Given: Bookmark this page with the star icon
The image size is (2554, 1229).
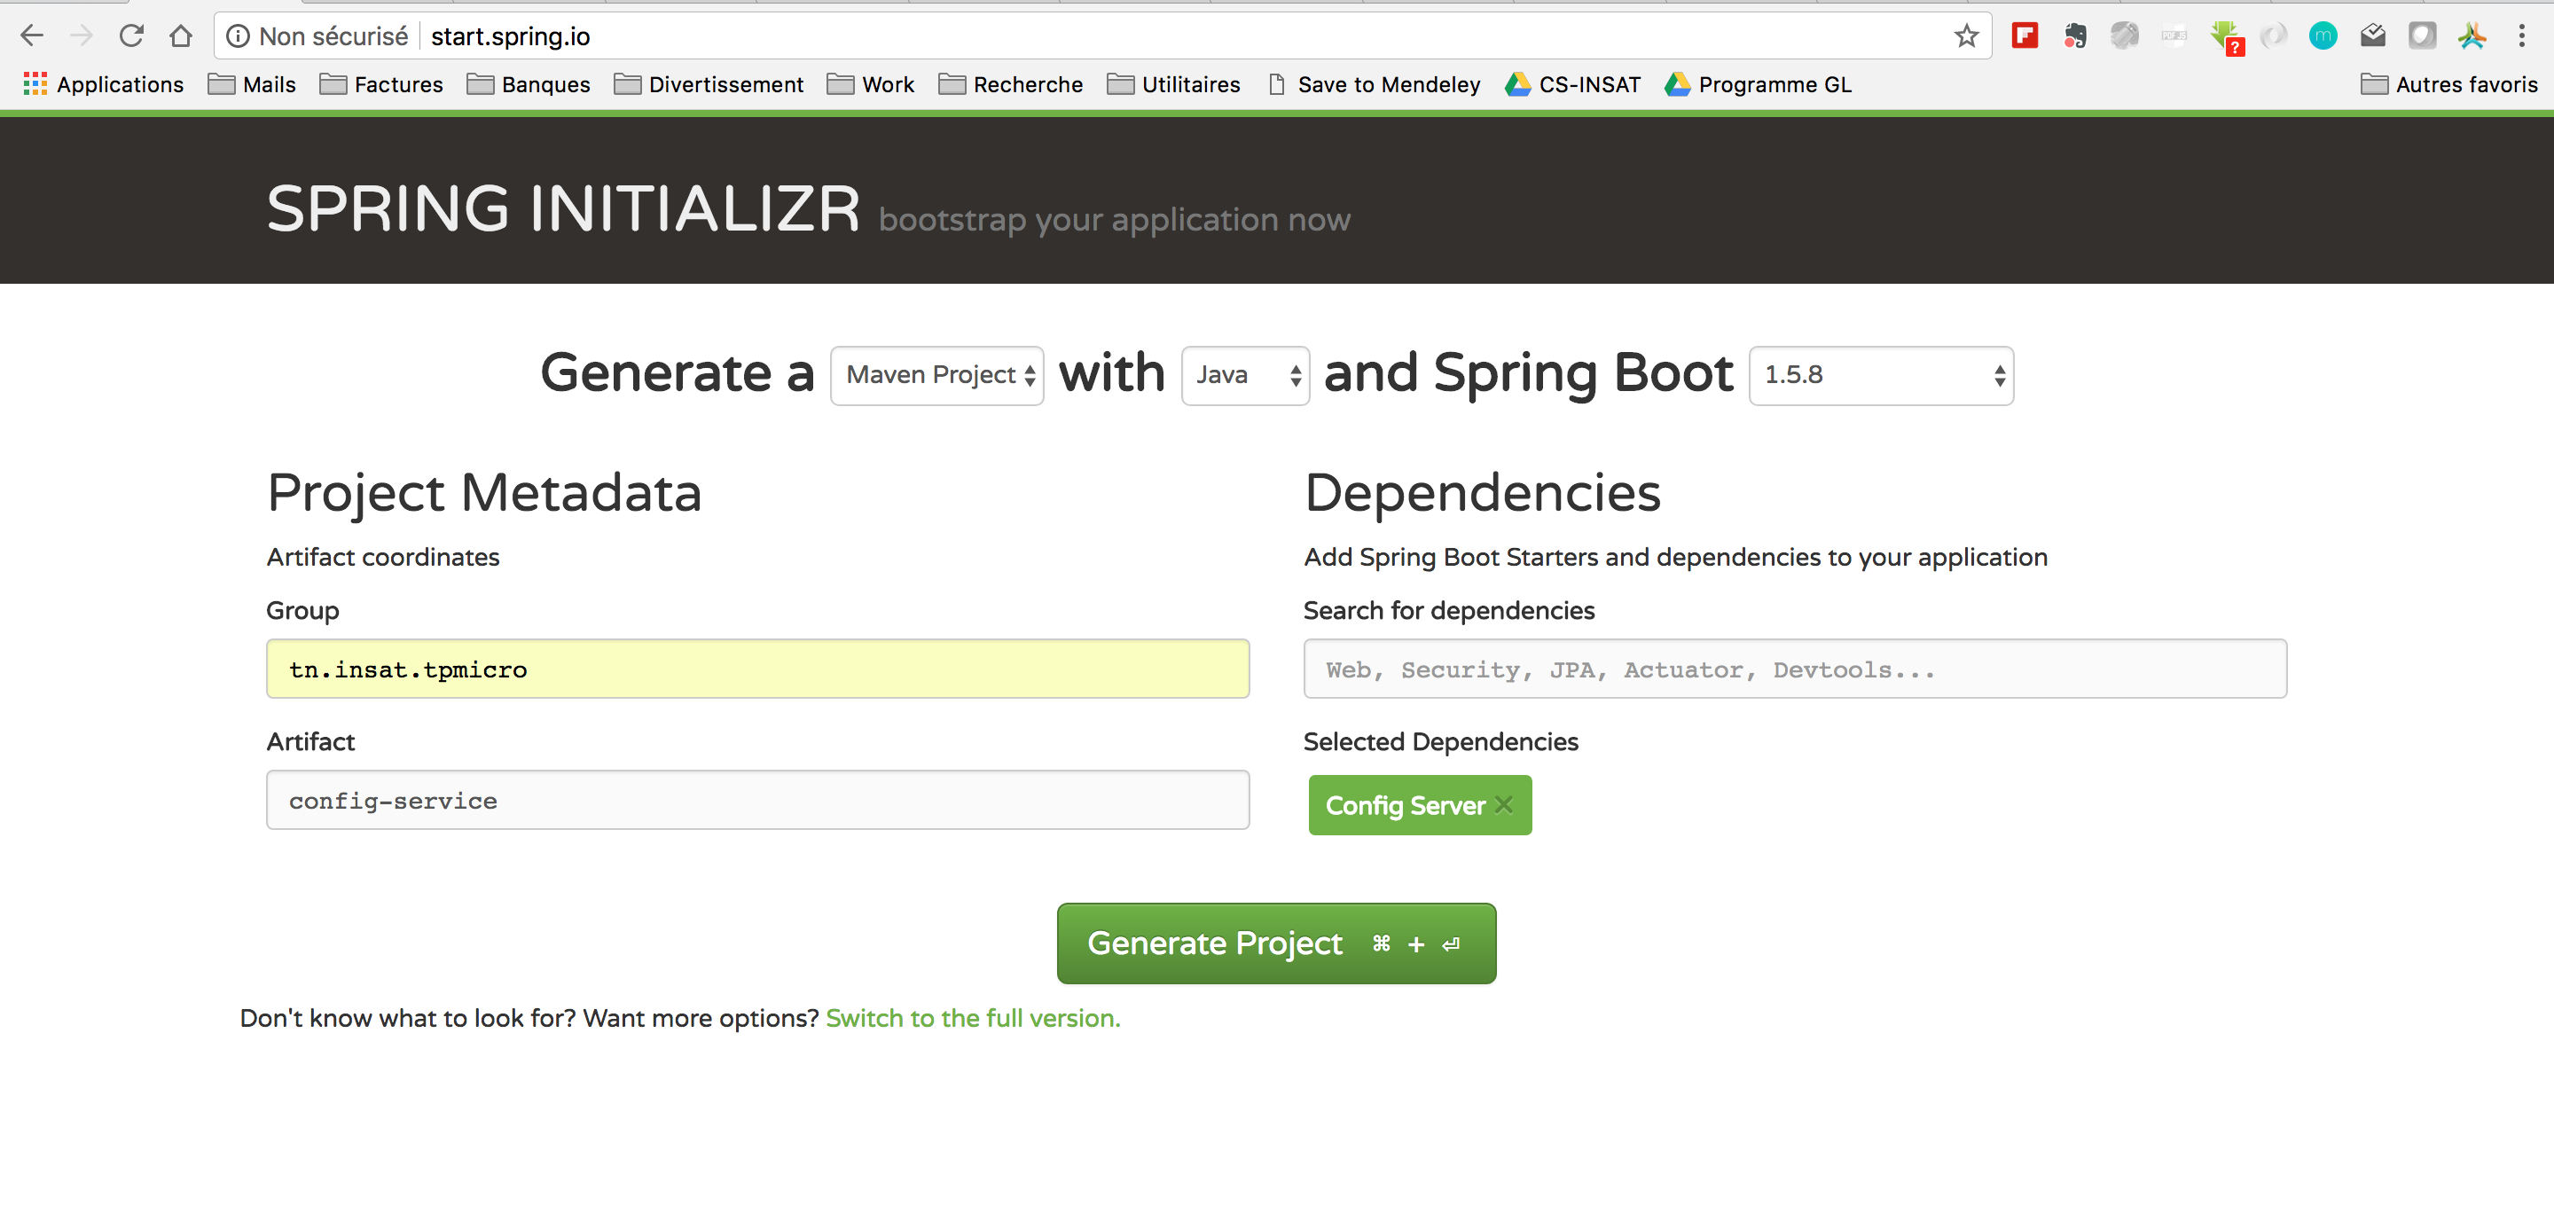Looking at the screenshot, I should 1966,36.
